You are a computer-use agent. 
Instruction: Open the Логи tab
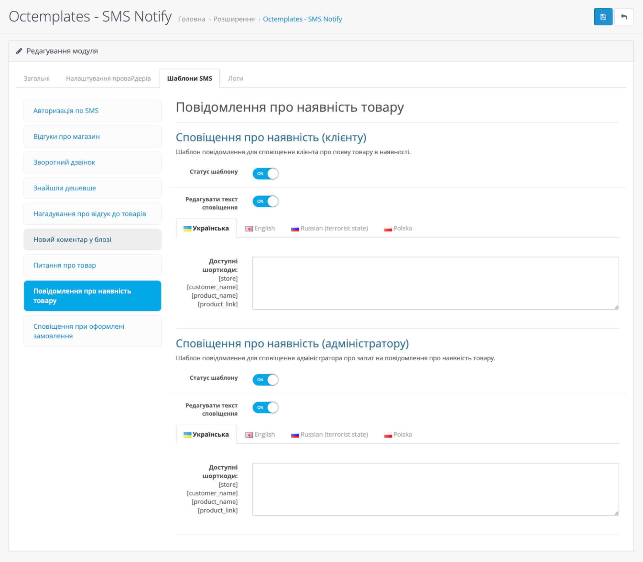(x=235, y=78)
